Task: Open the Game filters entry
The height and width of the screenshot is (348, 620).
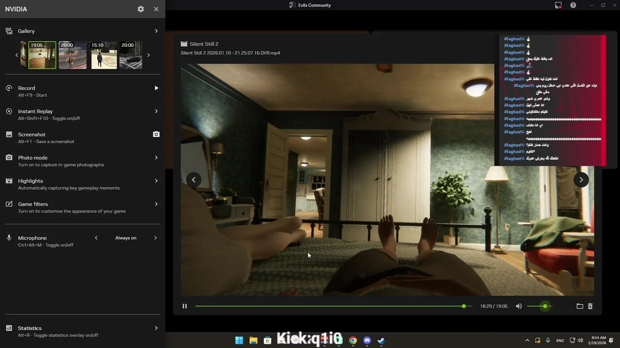Action: tap(82, 207)
